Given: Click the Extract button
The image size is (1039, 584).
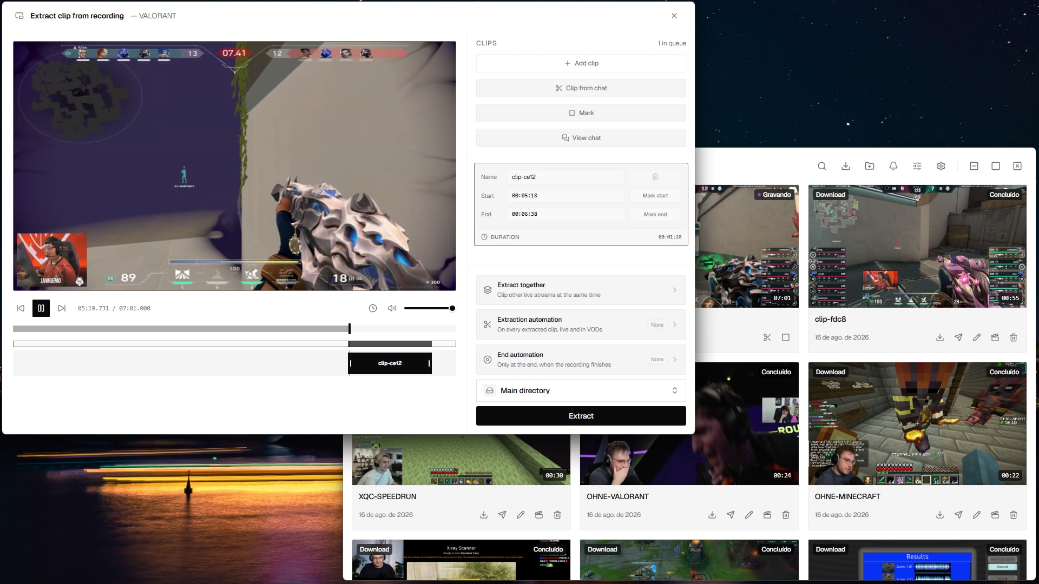Looking at the screenshot, I should tap(581, 416).
